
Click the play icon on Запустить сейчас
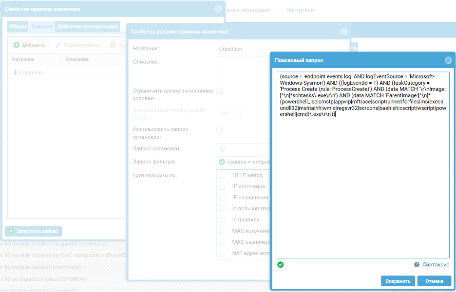(11, 231)
